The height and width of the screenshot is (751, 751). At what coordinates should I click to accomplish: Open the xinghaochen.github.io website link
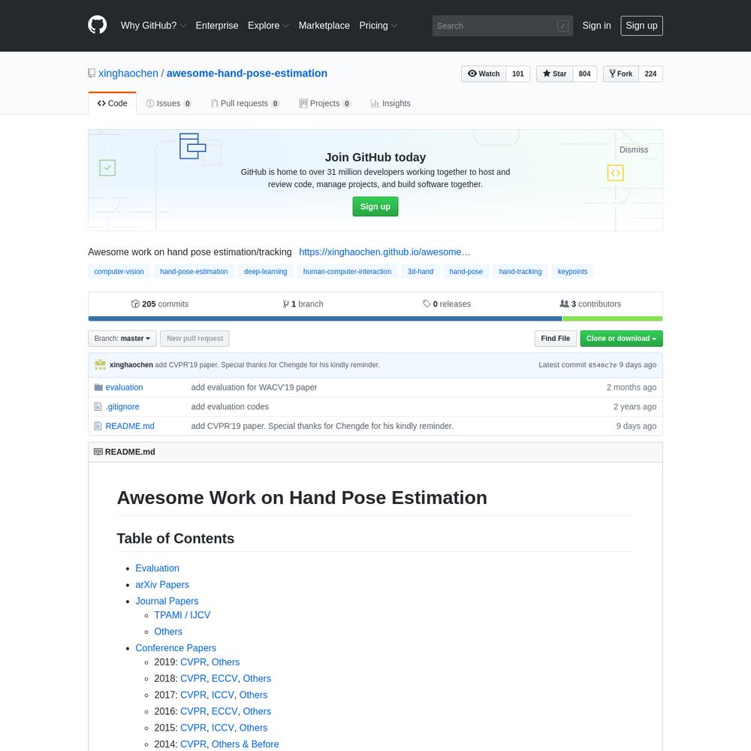coord(384,252)
